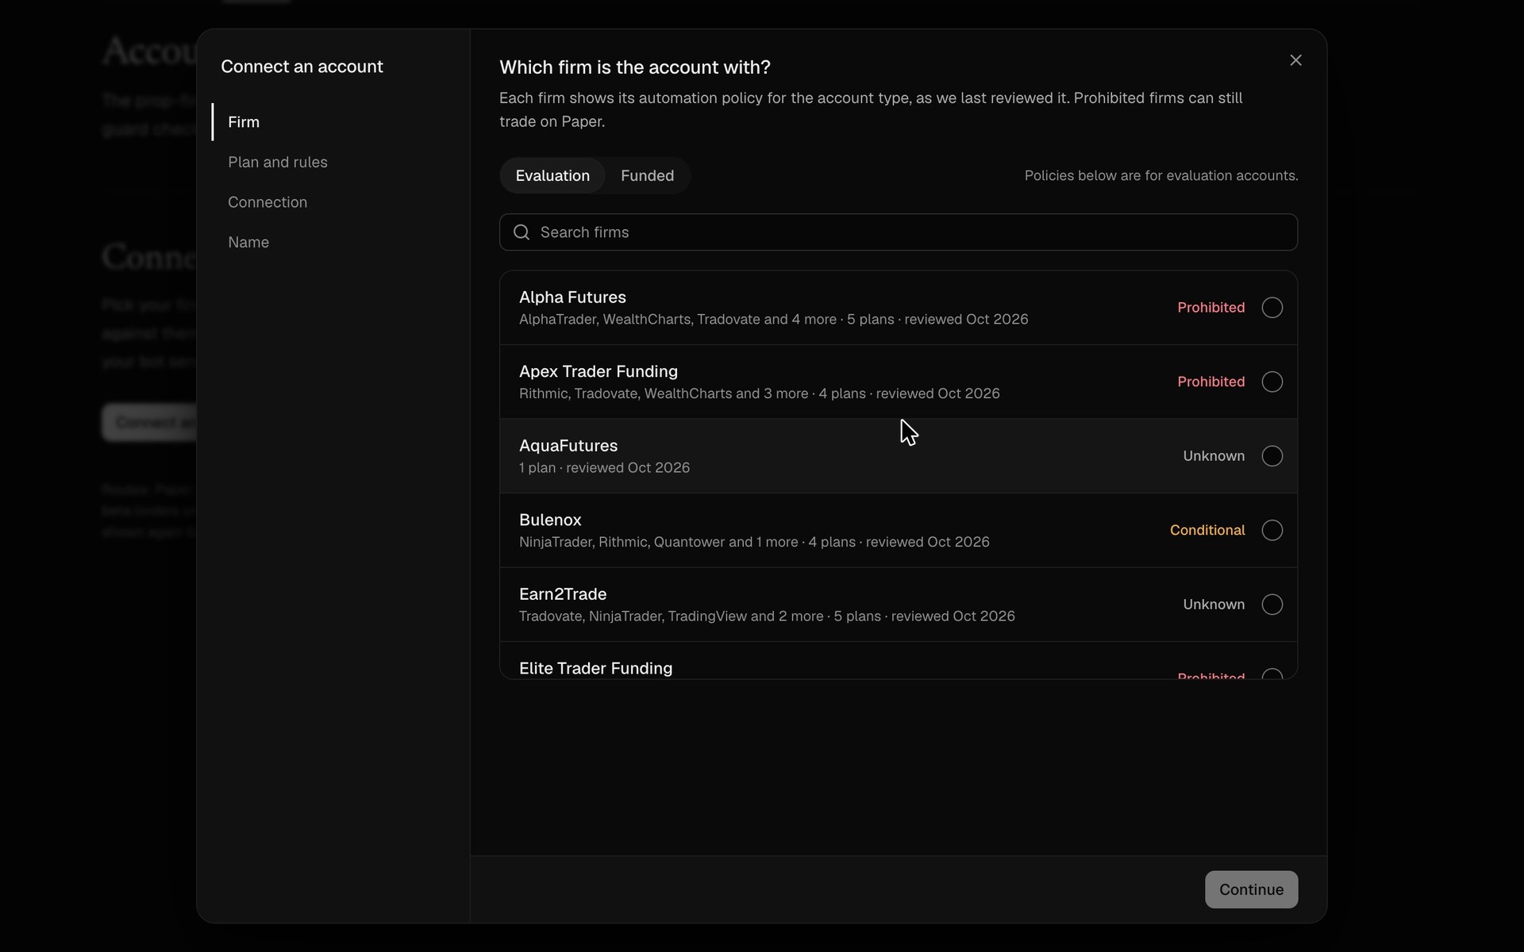Go to the Name step
The height and width of the screenshot is (952, 1524).
pyautogui.click(x=248, y=242)
